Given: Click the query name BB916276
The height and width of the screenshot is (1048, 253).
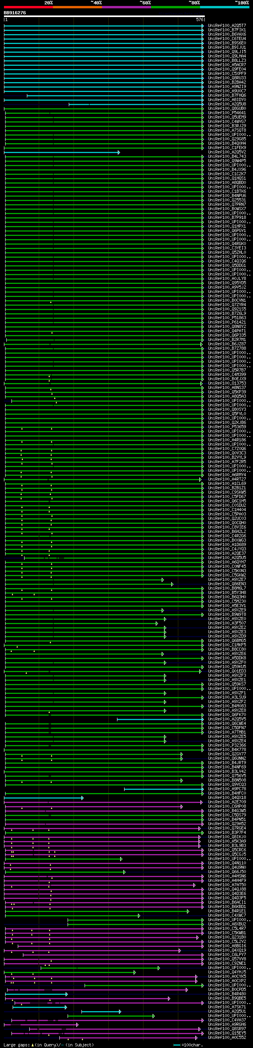Looking at the screenshot, I should point(15,13).
